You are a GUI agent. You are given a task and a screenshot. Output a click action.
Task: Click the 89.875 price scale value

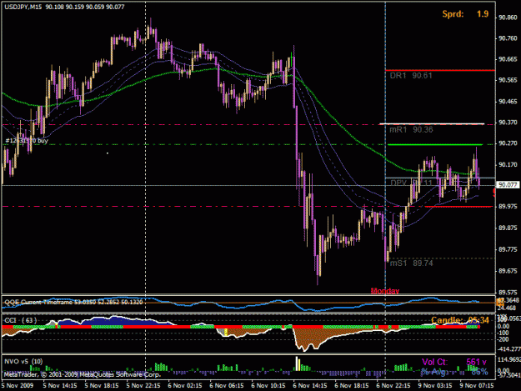tap(508, 228)
